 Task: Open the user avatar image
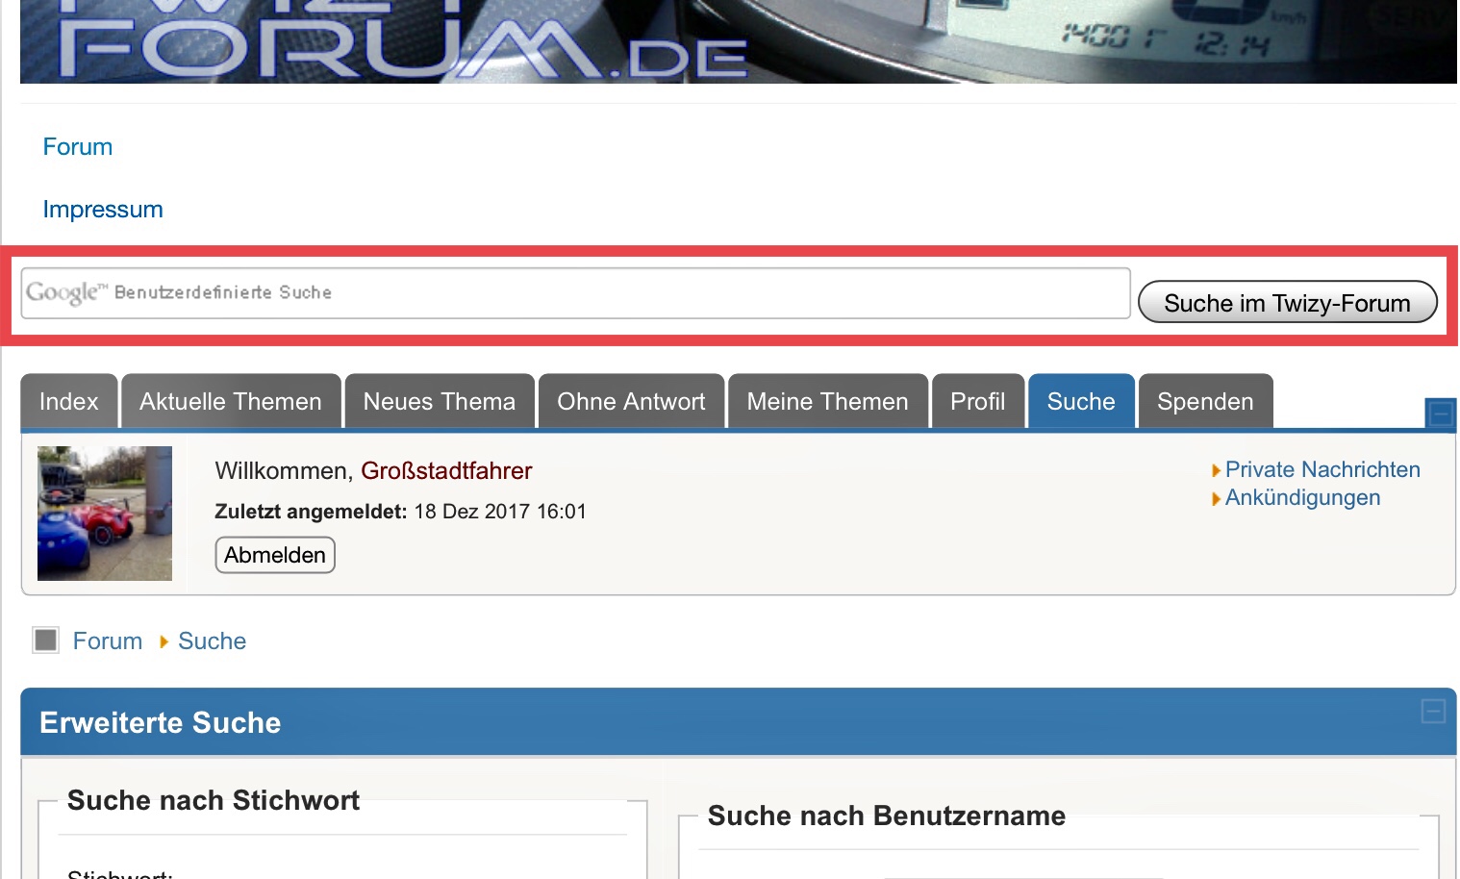(x=105, y=514)
